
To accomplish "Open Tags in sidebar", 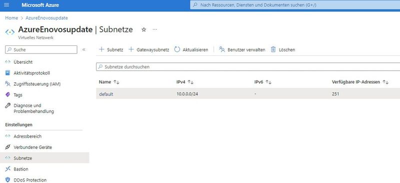I will click(x=18, y=95).
